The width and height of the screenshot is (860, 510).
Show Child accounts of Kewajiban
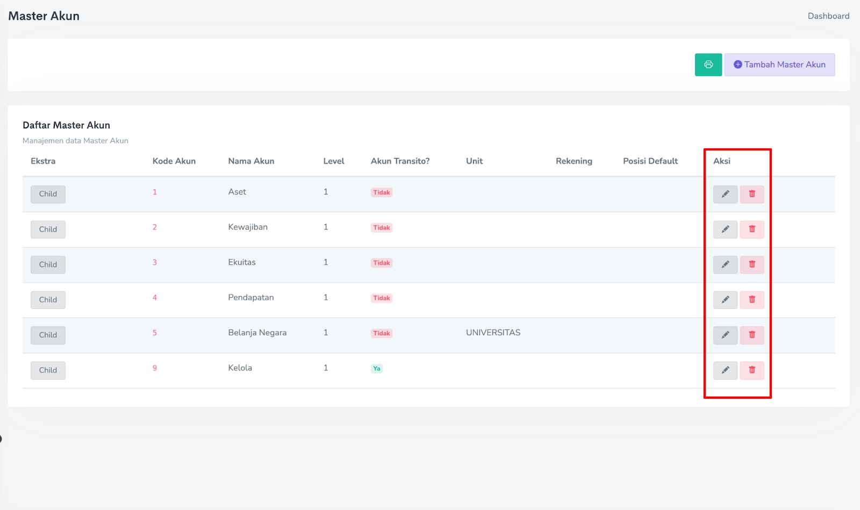pos(48,229)
